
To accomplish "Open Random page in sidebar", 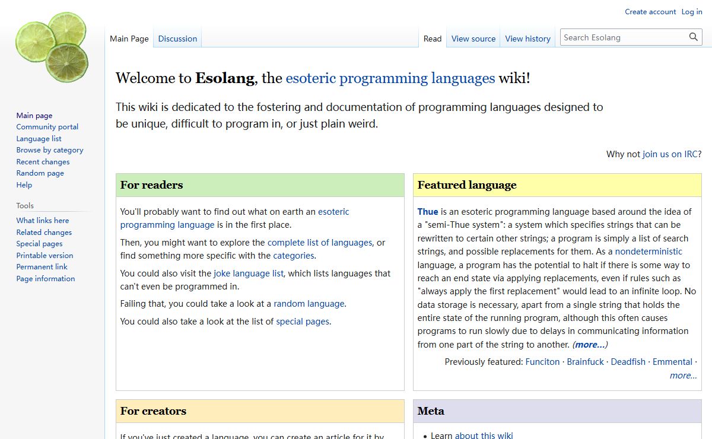I will [x=40, y=173].
